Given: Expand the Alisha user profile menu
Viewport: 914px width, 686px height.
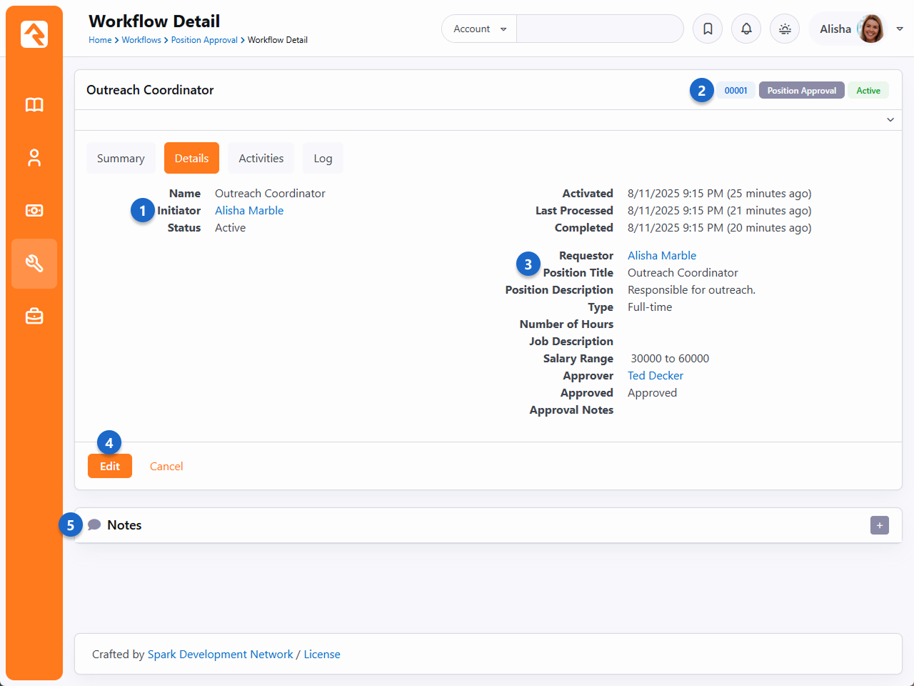Looking at the screenshot, I should 900,29.
